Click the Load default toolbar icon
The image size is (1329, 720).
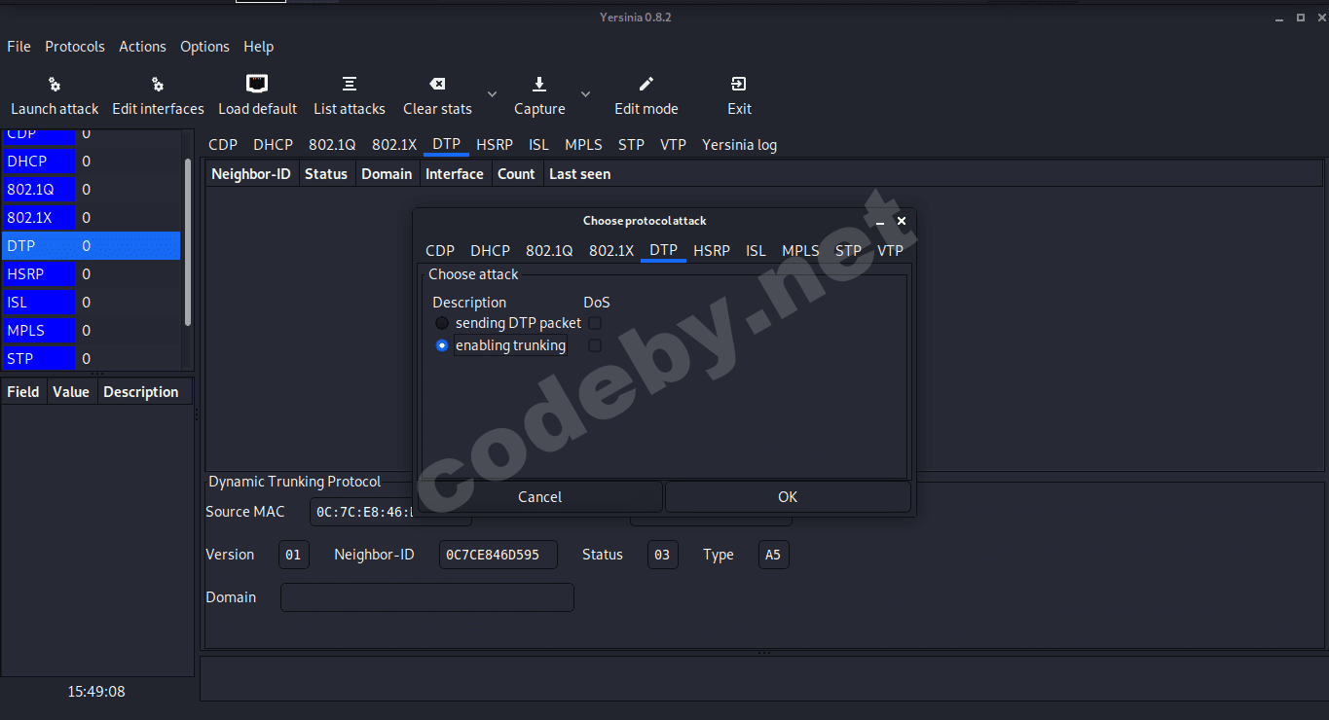click(257, 93)
